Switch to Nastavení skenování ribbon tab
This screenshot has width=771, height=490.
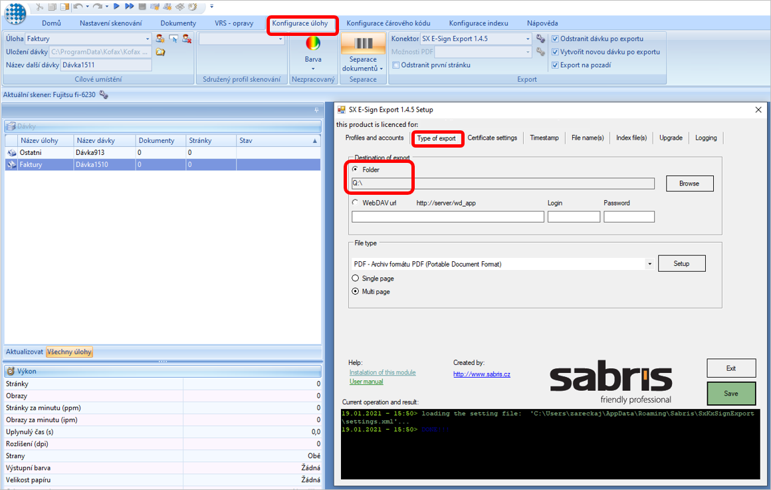(110, 23)
